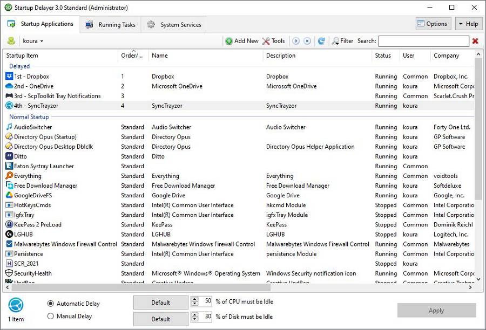Collapse the Normal Startup group header

pos(28,116)
